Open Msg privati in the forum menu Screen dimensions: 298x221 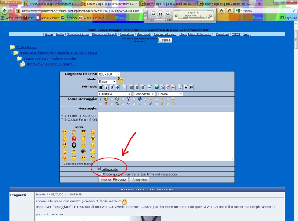coord(144,34)
